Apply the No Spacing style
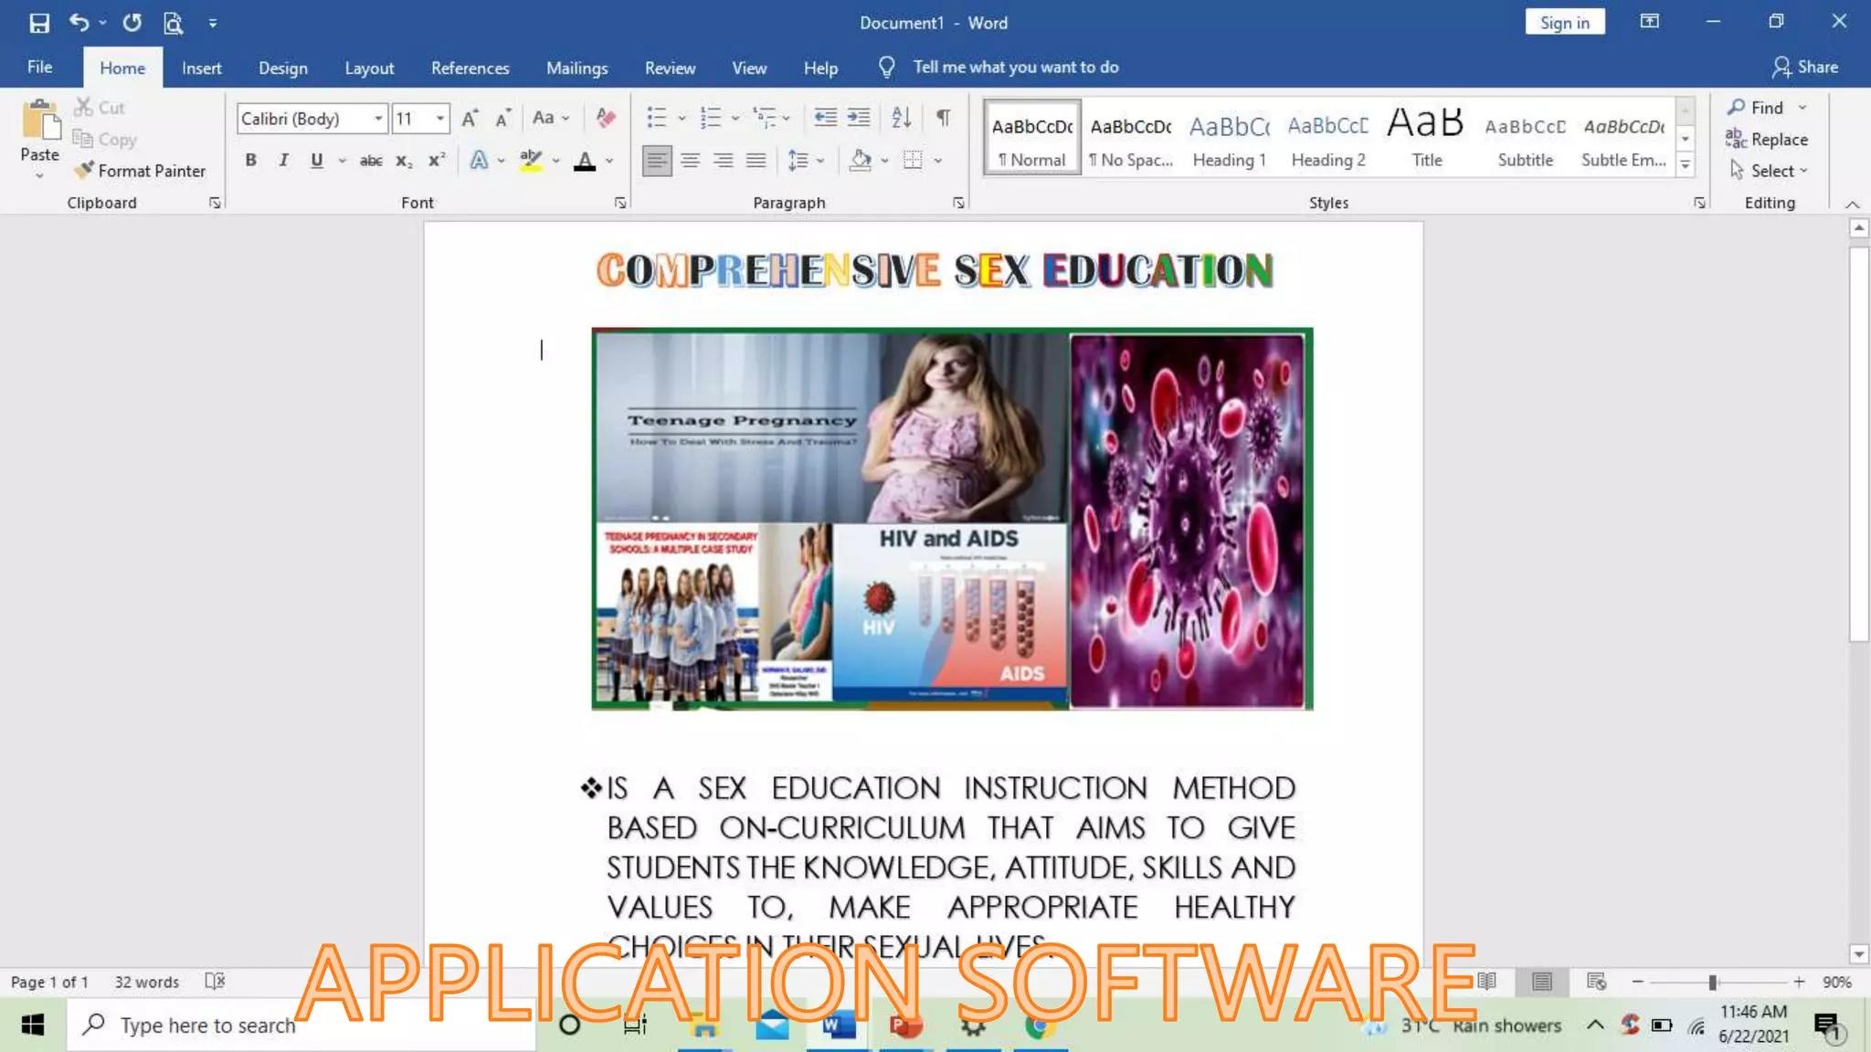The width and height of the screenshot is (1871, 1052). click(x=1131, y=137)
